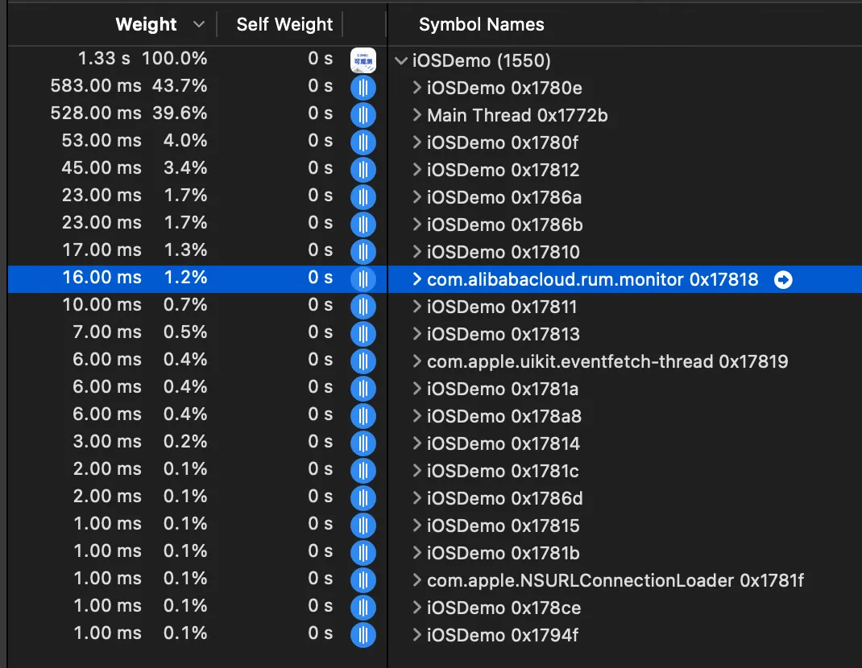This screenshot has height=668, width=862.
Task: Select the 45.00 ms weight cell
Action: tap(102, 170)
